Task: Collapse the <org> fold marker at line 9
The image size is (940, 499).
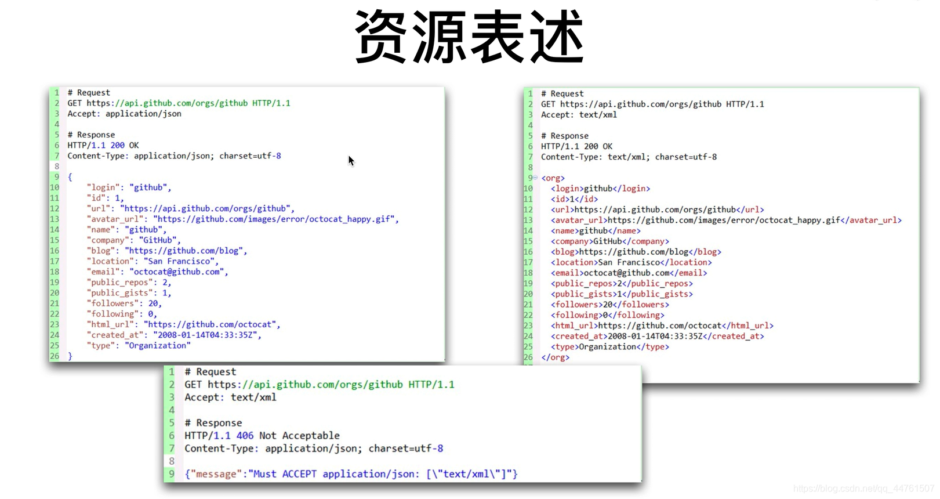Action: [x=535, y=178]
